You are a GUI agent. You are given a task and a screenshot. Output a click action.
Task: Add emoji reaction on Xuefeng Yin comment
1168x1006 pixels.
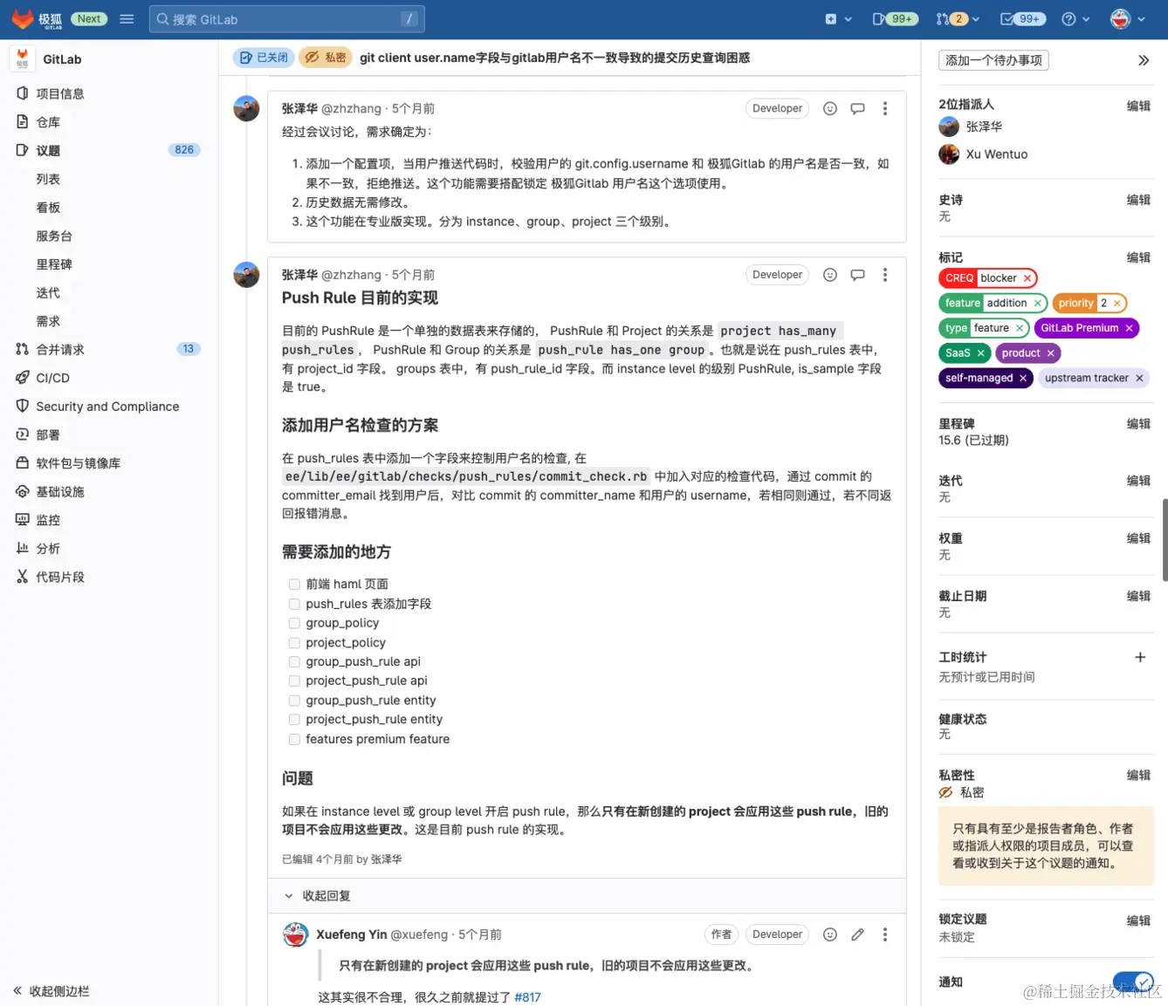click(x=830, y=934)
